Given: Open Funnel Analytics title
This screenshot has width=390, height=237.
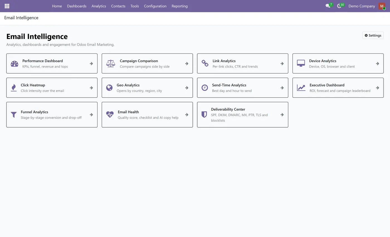Looking at the screenshot, I should pos(34,112).
